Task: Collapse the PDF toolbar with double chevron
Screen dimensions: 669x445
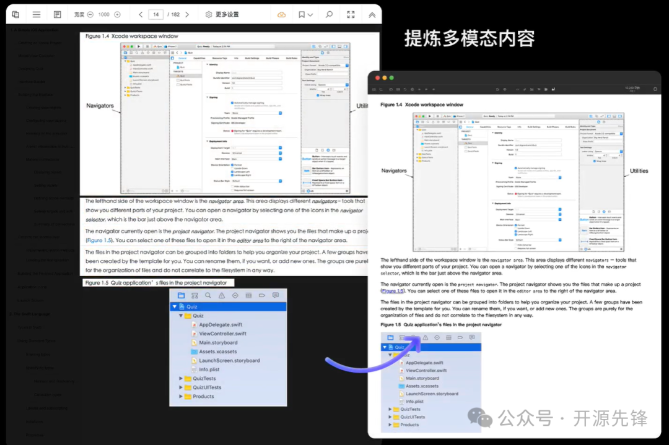Action: coord(372,15)
